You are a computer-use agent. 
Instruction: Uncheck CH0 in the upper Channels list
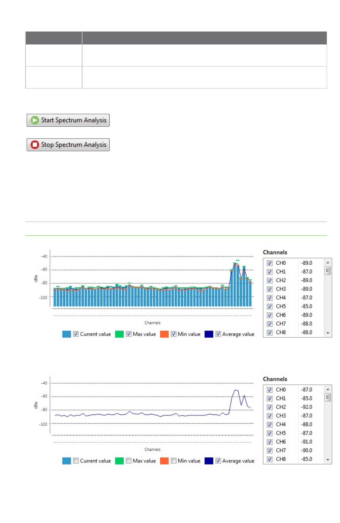[269, 263]
